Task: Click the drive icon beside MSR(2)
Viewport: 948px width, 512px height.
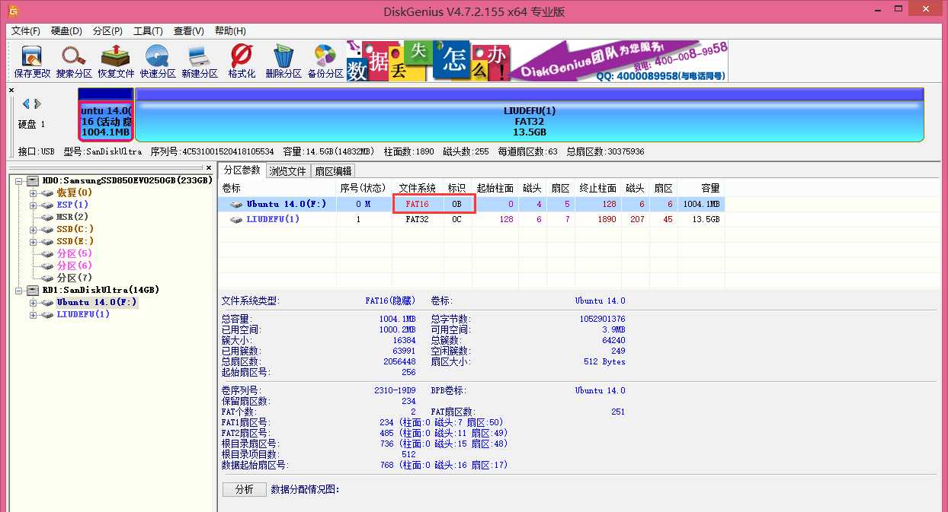Action: [x=47, y=217]
